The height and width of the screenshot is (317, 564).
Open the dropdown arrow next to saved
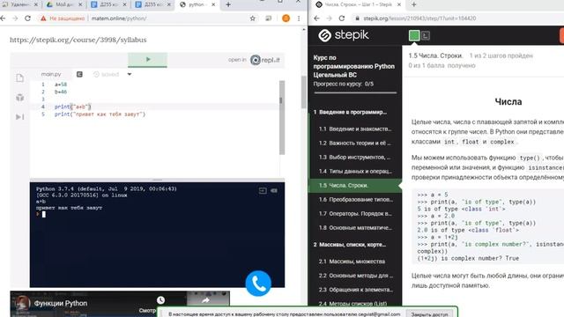coord(130,74)
